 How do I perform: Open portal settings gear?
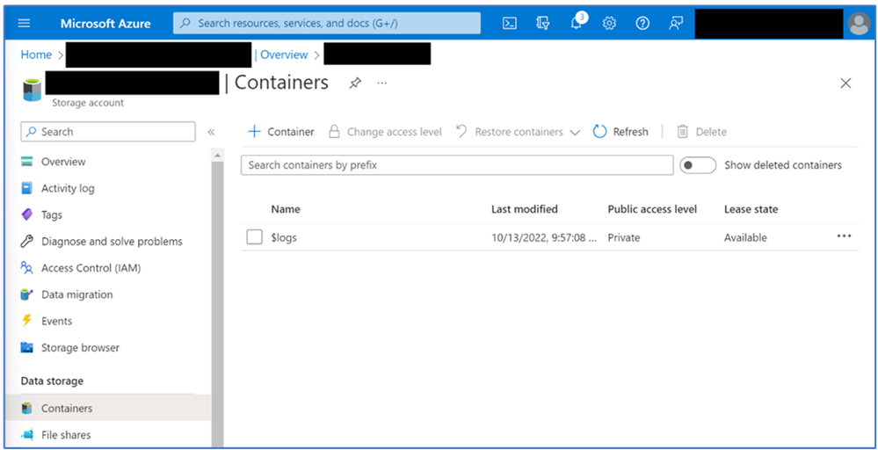coord(609,24)
